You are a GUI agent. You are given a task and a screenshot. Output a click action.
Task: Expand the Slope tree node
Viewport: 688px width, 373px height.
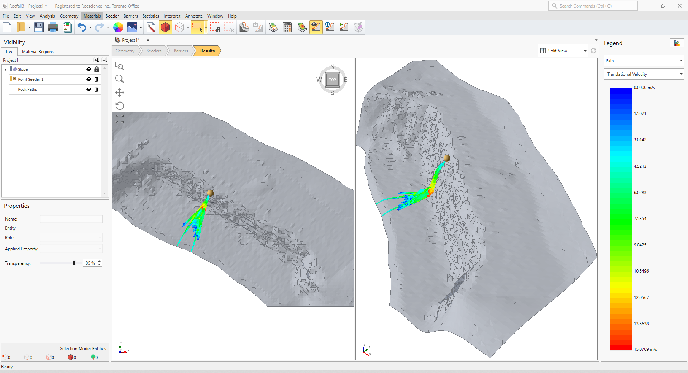(5, 69)
